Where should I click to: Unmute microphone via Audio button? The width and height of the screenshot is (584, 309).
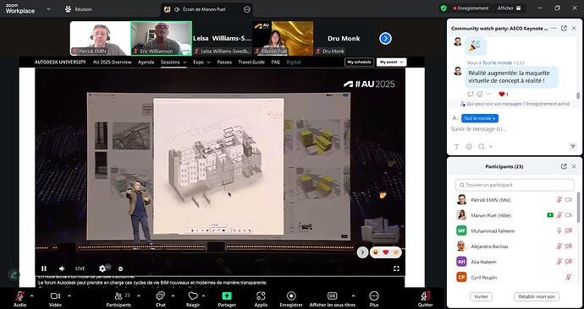click(x=19, y=296)
